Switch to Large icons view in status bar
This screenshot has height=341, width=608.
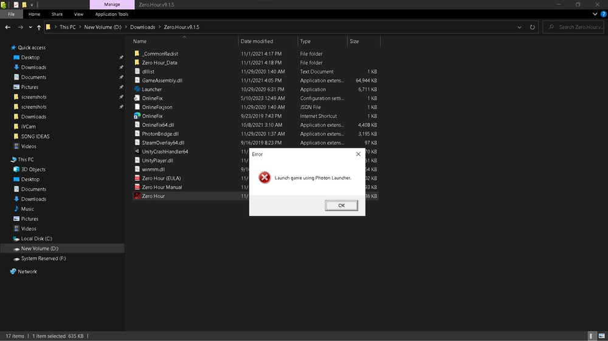click(601, 336)
